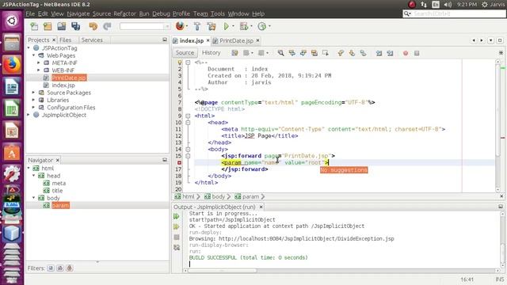Click the Open Project toolbar icon
The image size is (507, 285).
[x=62, y=26]
